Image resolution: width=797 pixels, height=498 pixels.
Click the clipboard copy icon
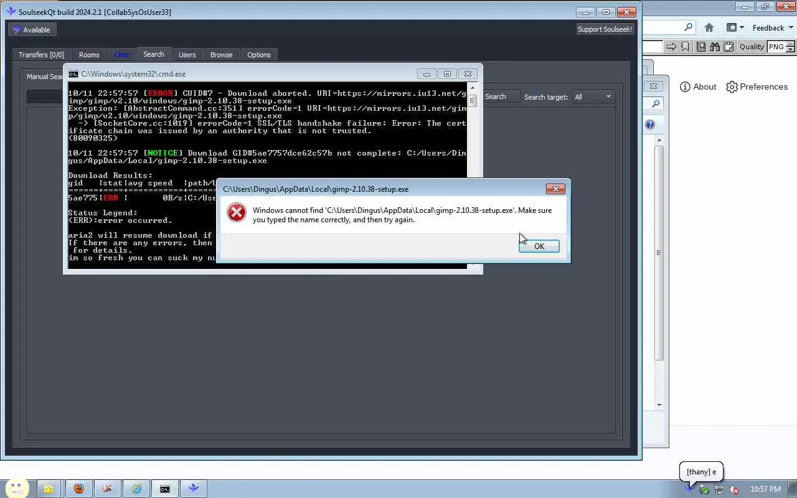[728, 47]
